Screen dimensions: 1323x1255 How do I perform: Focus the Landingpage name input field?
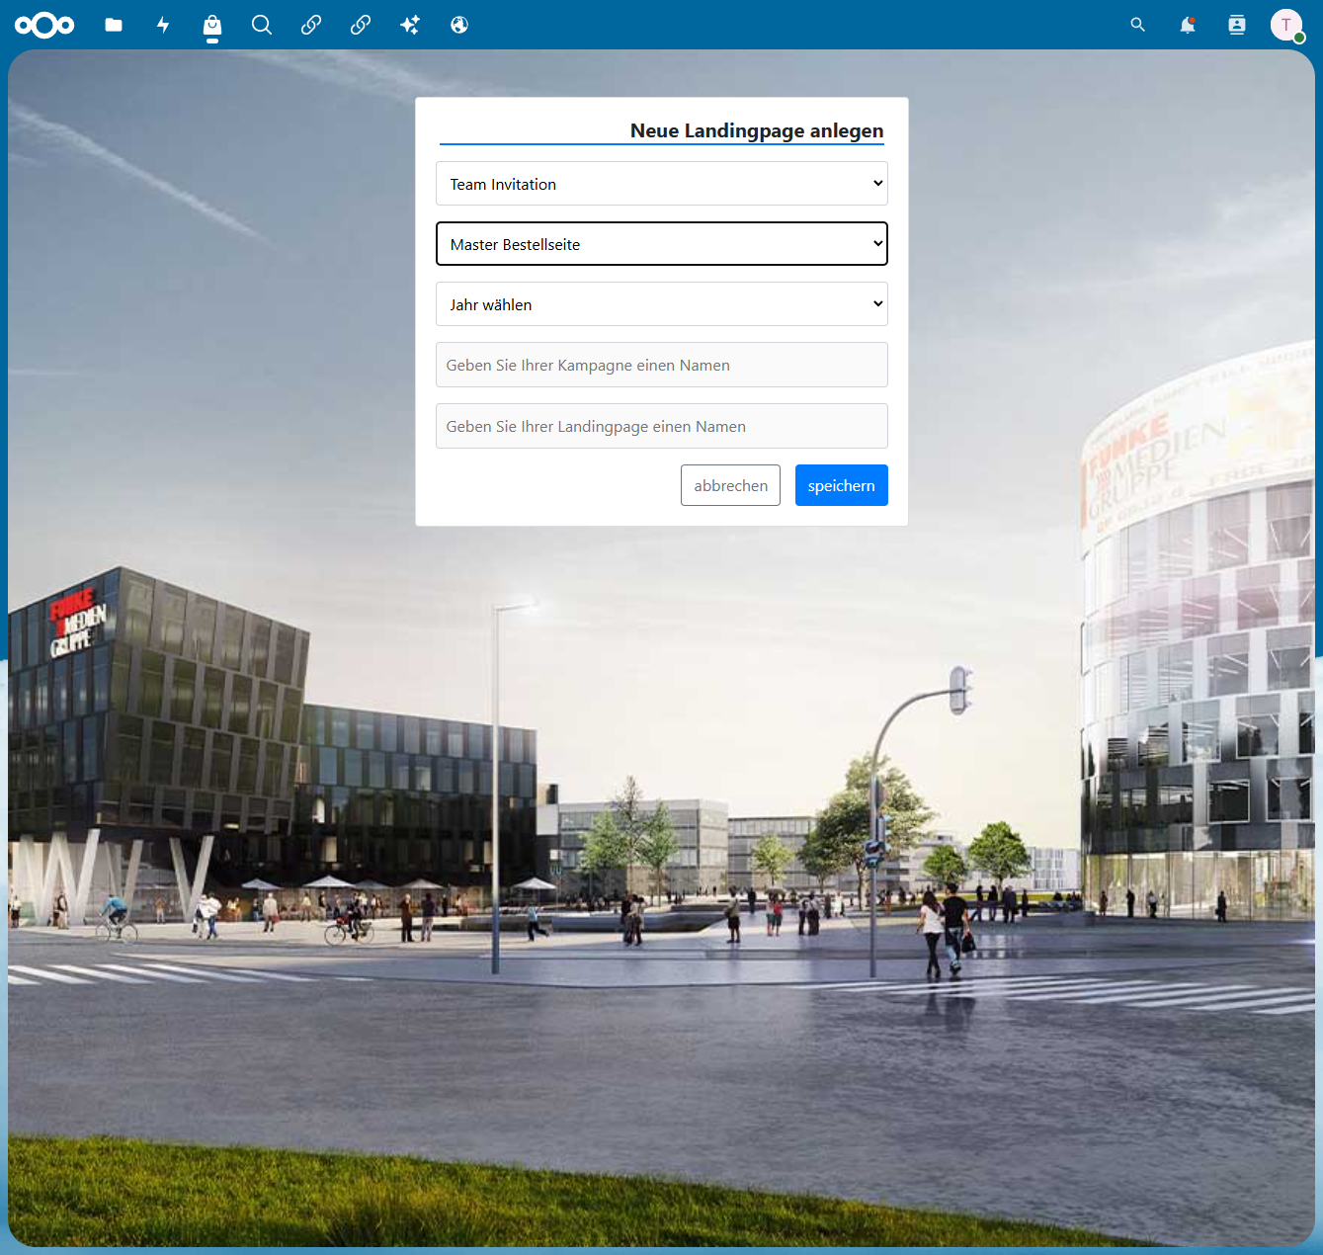click(x=662, y=426)
